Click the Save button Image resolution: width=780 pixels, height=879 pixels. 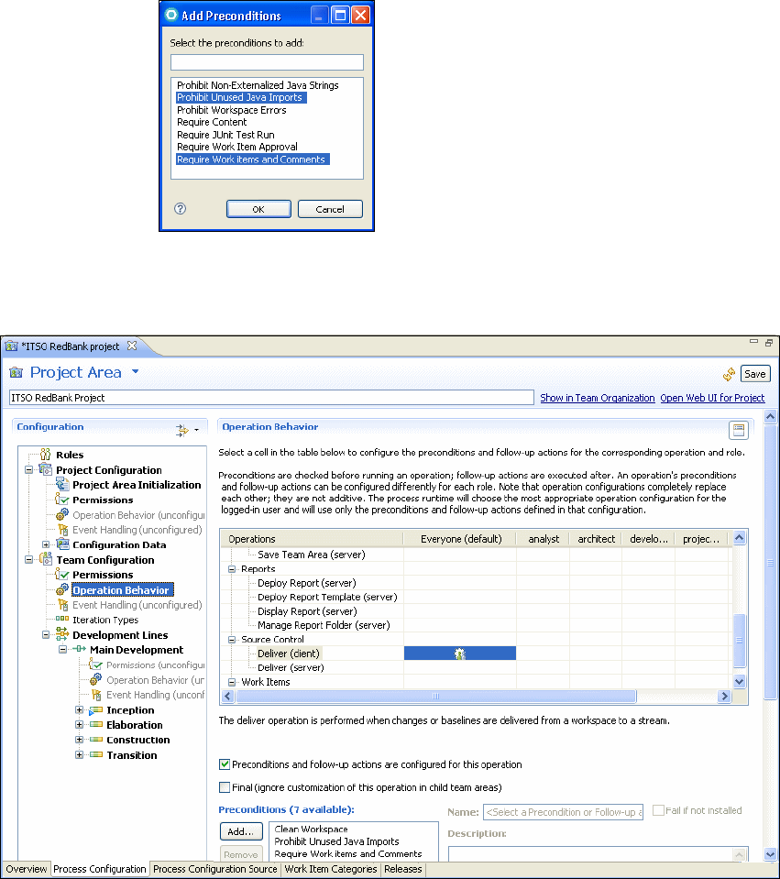[x=755, y=374]
